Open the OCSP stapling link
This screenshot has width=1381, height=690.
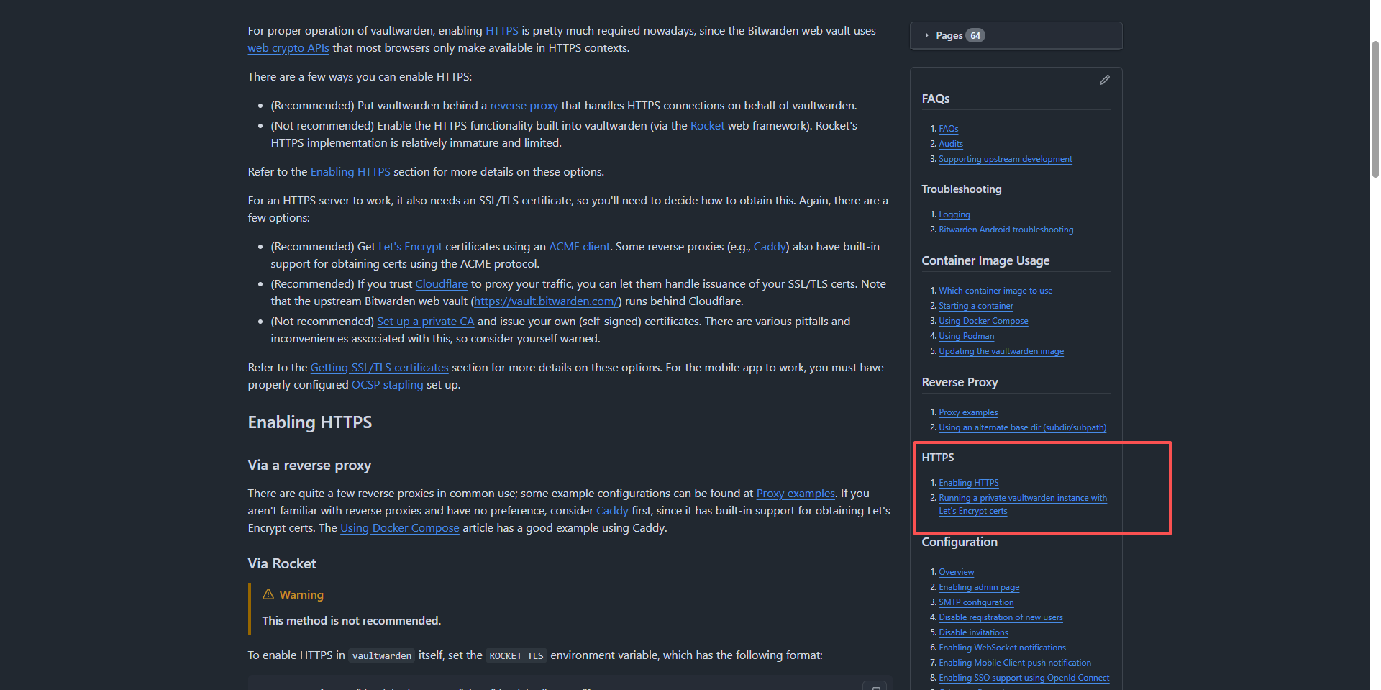(387, 385)
